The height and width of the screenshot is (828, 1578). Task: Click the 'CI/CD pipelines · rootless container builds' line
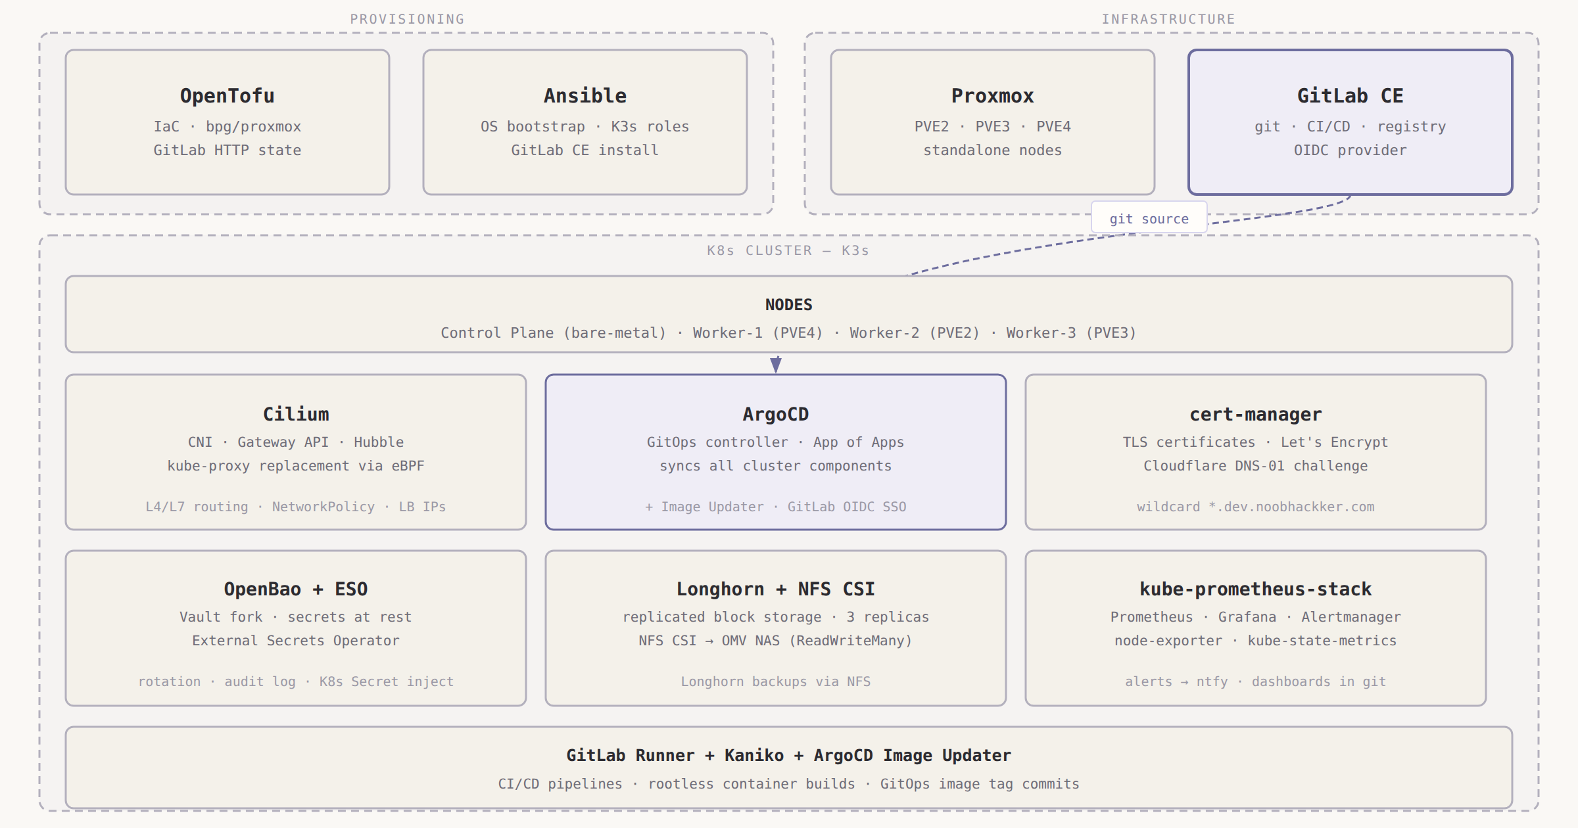pyautogui.click(x=789, y=784)
